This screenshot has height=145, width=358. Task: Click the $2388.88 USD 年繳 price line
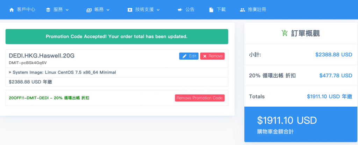30,82
